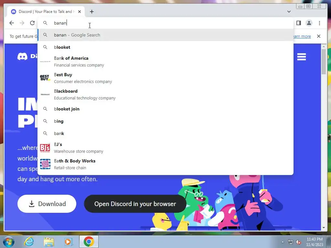
Task: Click the network status tray icon
Action: coord(290,242)
